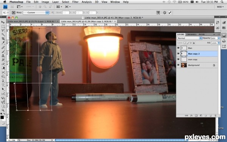Open the View Extras dropdown
Image resolution: width=227 pixels, height=142 pixels.
point(20,7)
